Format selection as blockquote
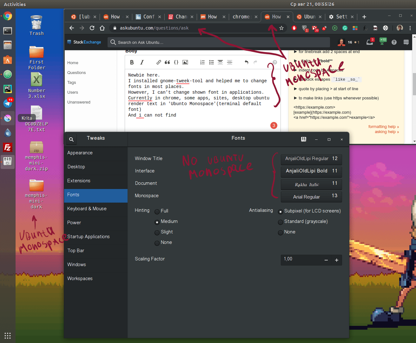 (167, 62)
